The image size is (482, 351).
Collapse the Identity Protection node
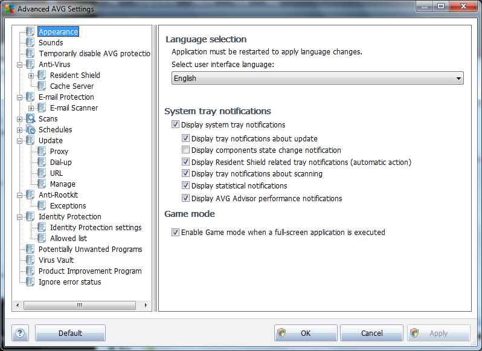pyautogui.click(x=20, y=217)
